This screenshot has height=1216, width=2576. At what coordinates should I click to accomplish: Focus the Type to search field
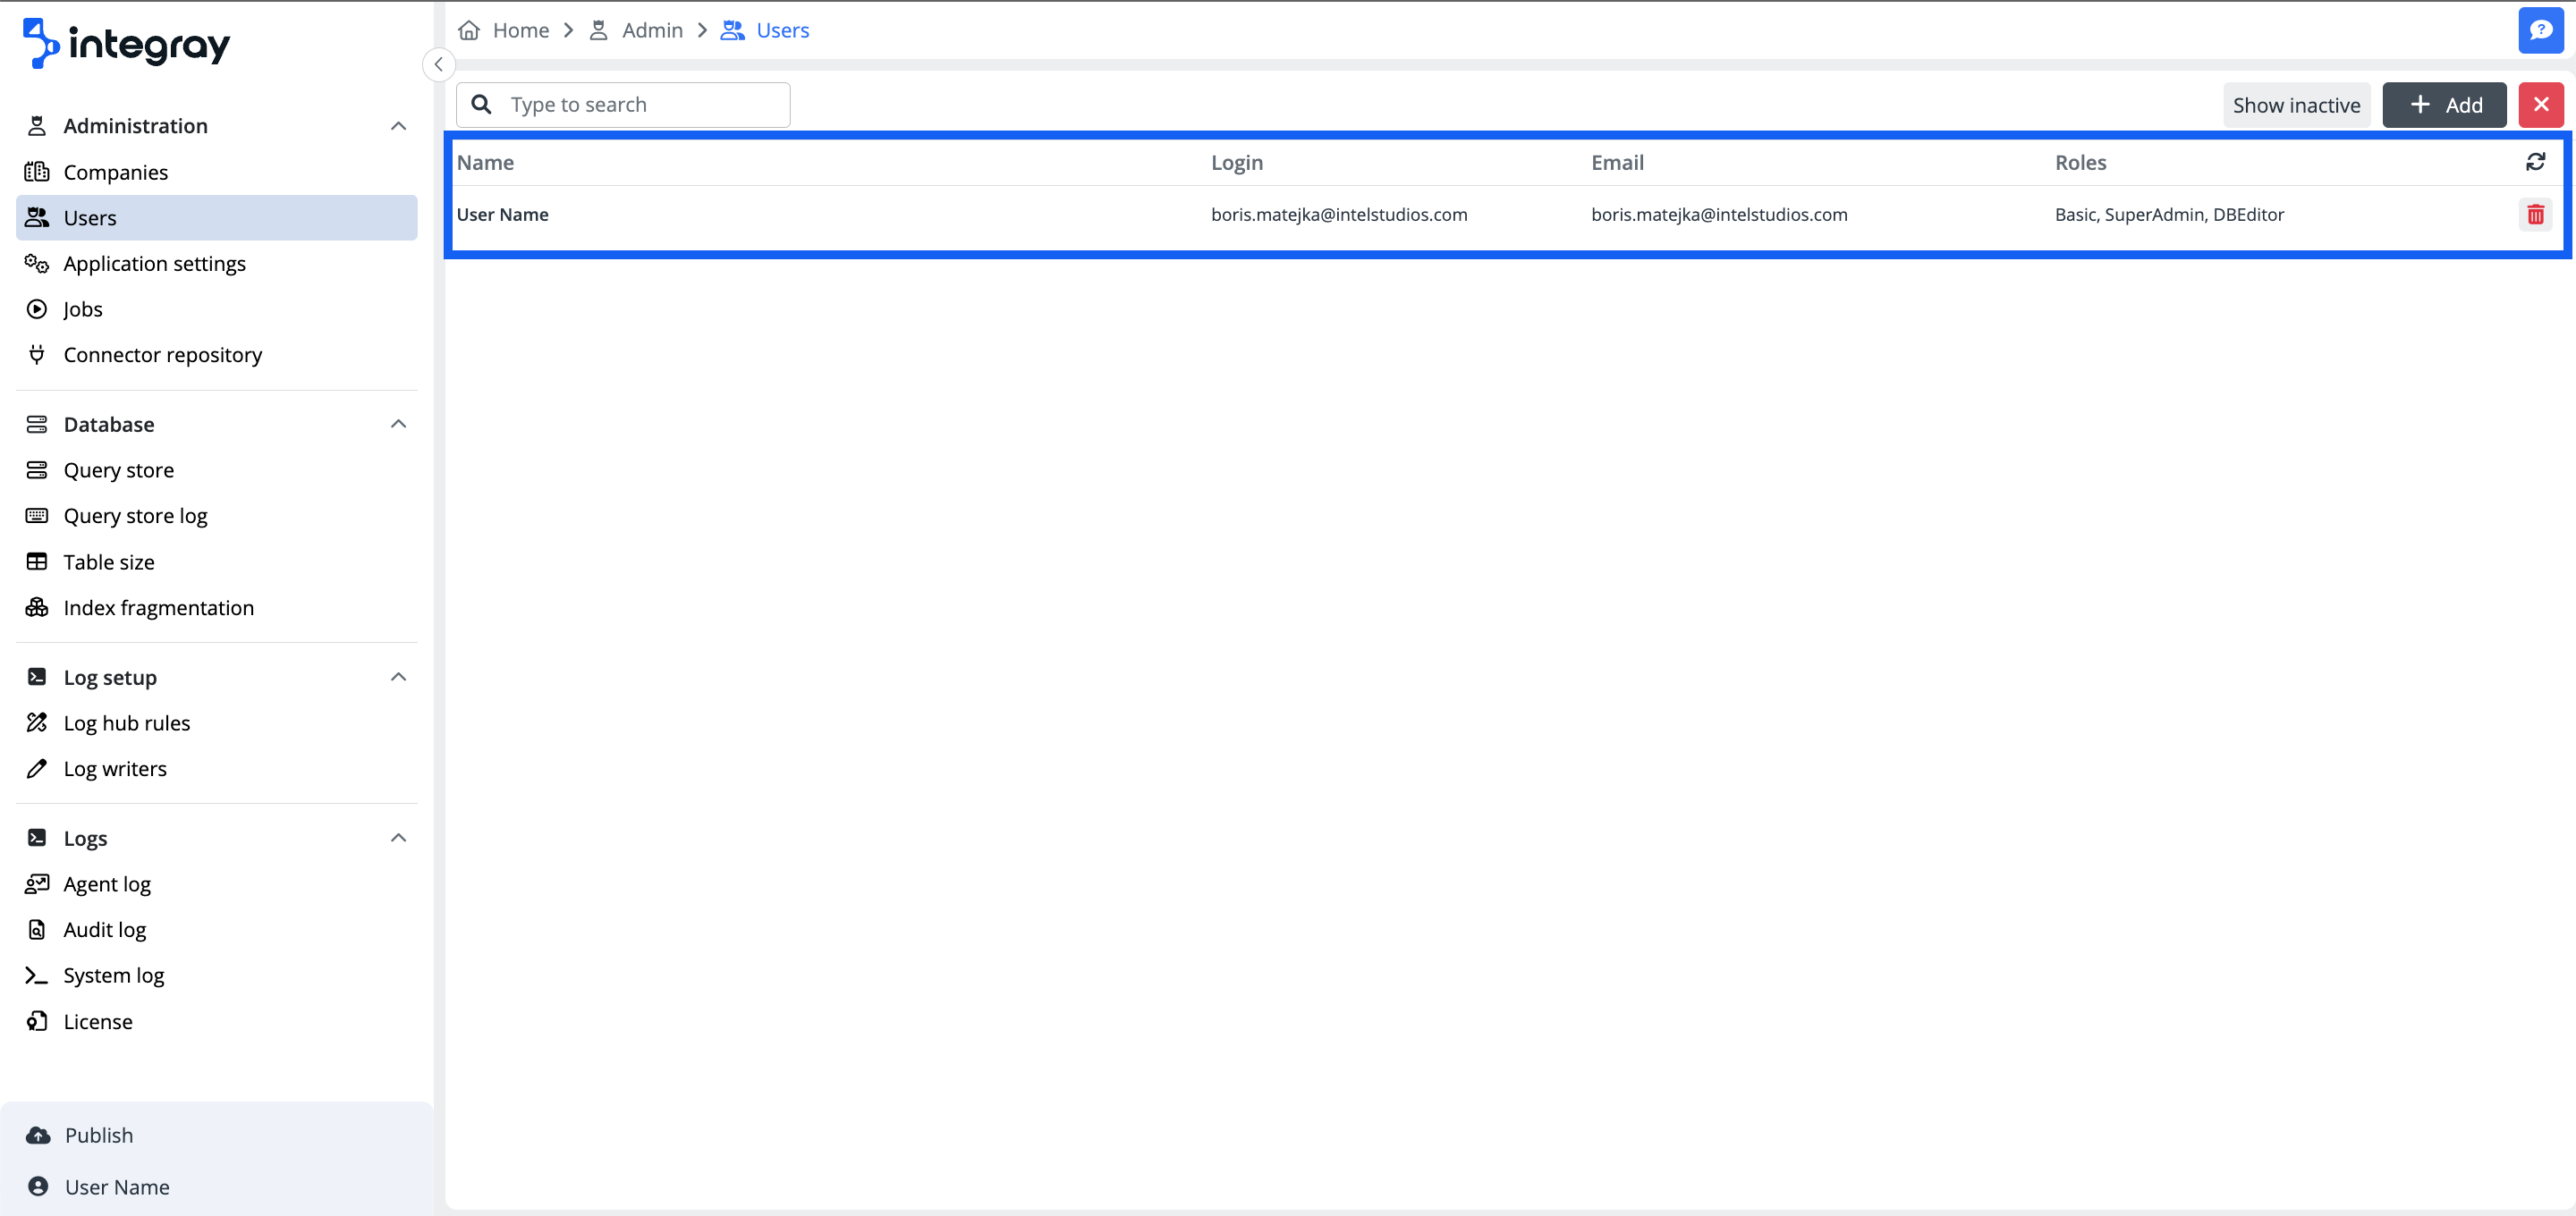pos(640,105)
